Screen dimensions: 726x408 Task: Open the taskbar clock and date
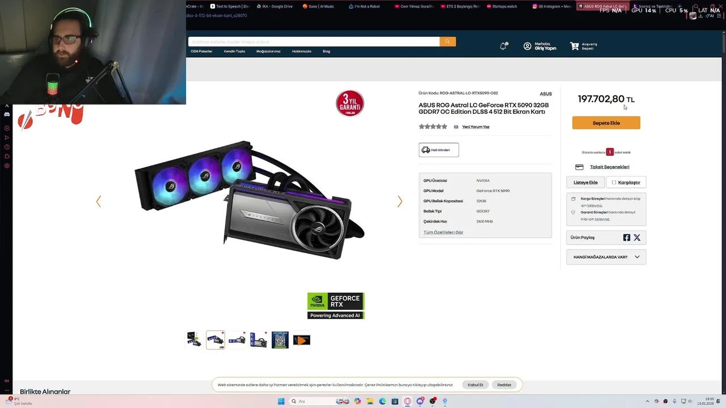[x=706, y=401]
